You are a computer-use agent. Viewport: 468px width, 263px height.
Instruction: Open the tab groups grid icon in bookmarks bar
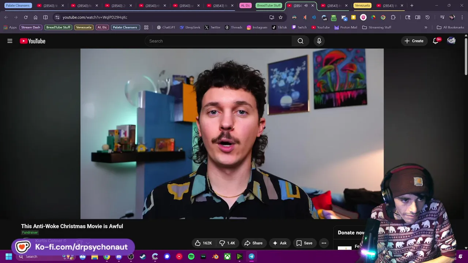tap(146, 27)
